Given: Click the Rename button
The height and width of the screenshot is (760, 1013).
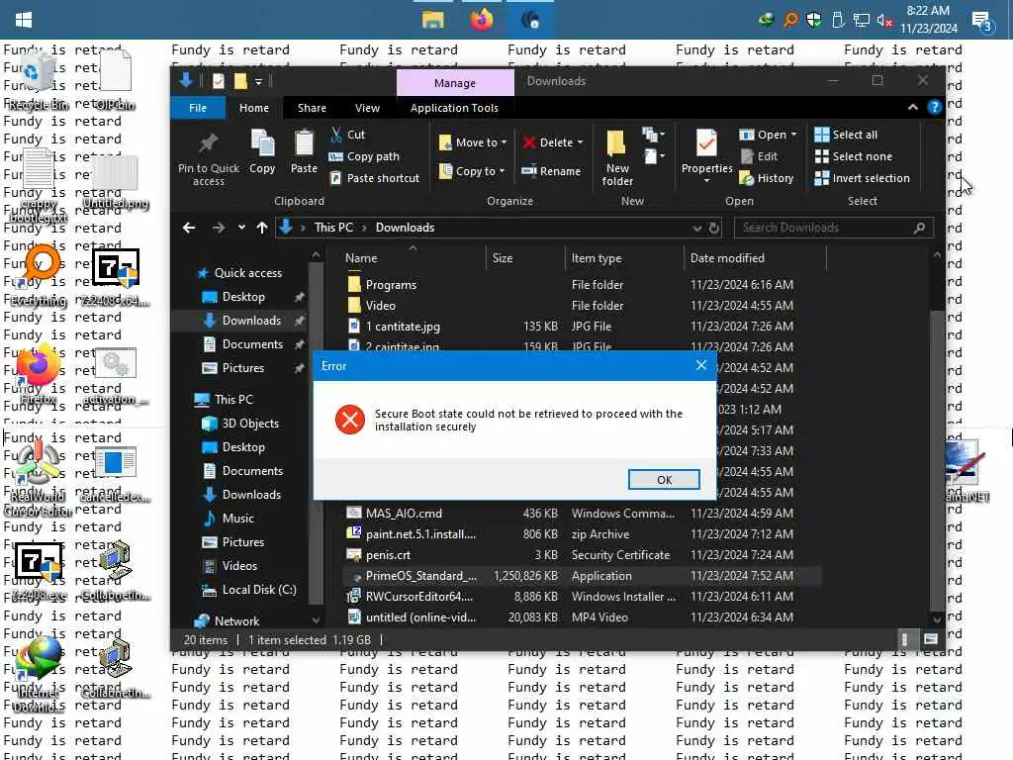Looking at the screenshot, I should pos(552,170).
